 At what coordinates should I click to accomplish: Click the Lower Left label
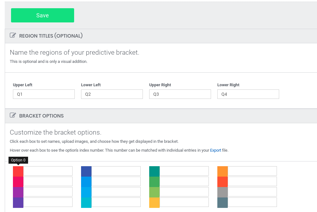point(91,85)
